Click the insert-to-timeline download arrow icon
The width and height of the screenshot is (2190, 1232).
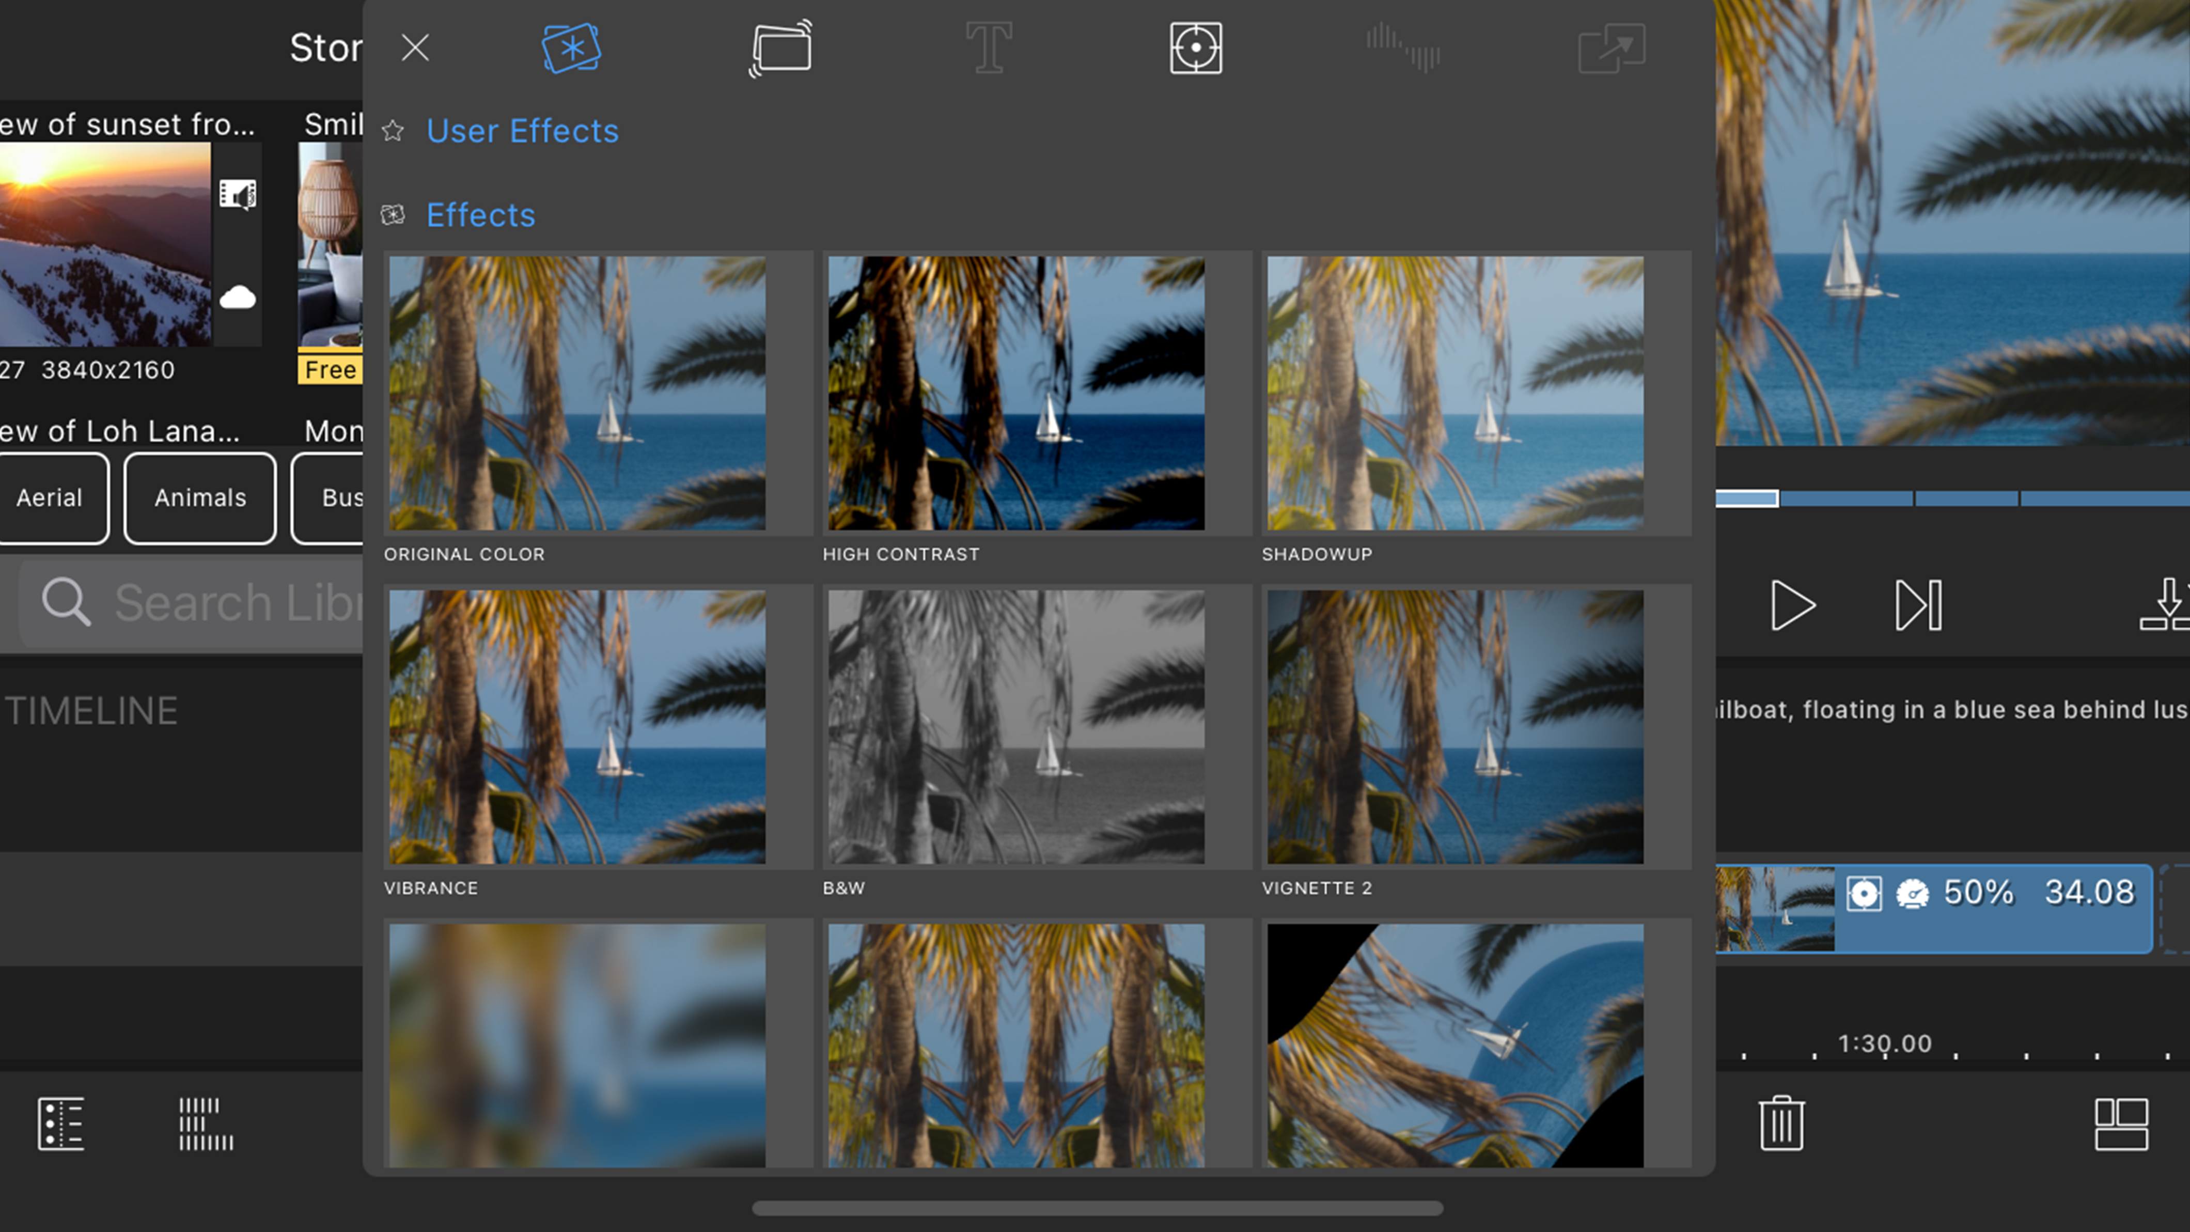tap(2165, 604)
